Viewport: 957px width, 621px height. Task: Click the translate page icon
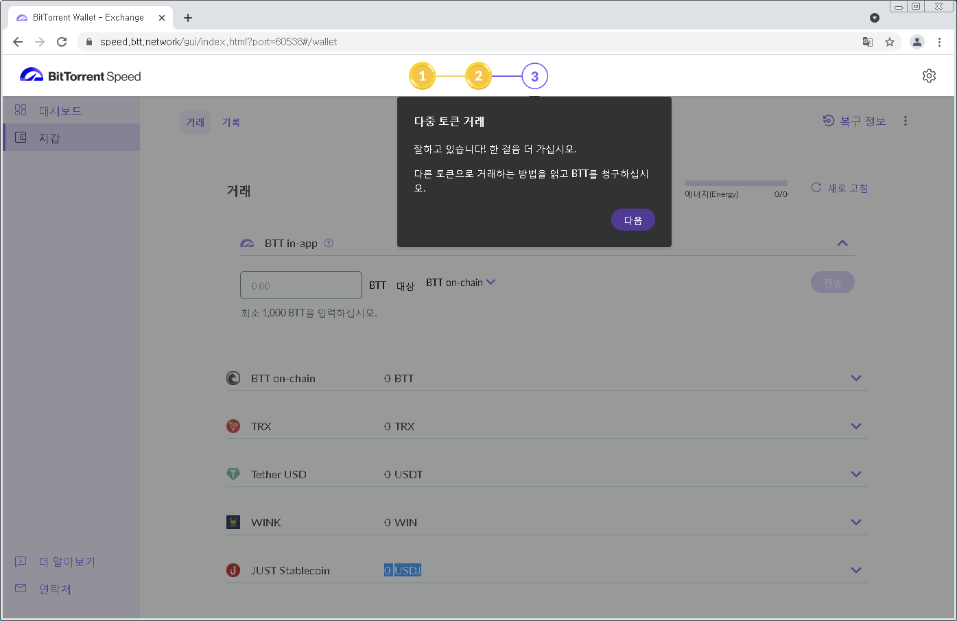[868, 42]
